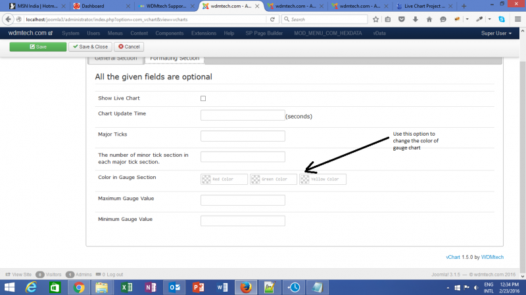Expand the Super User dropdown
Screen dimensions: 526x295
(x=495, y=33)
